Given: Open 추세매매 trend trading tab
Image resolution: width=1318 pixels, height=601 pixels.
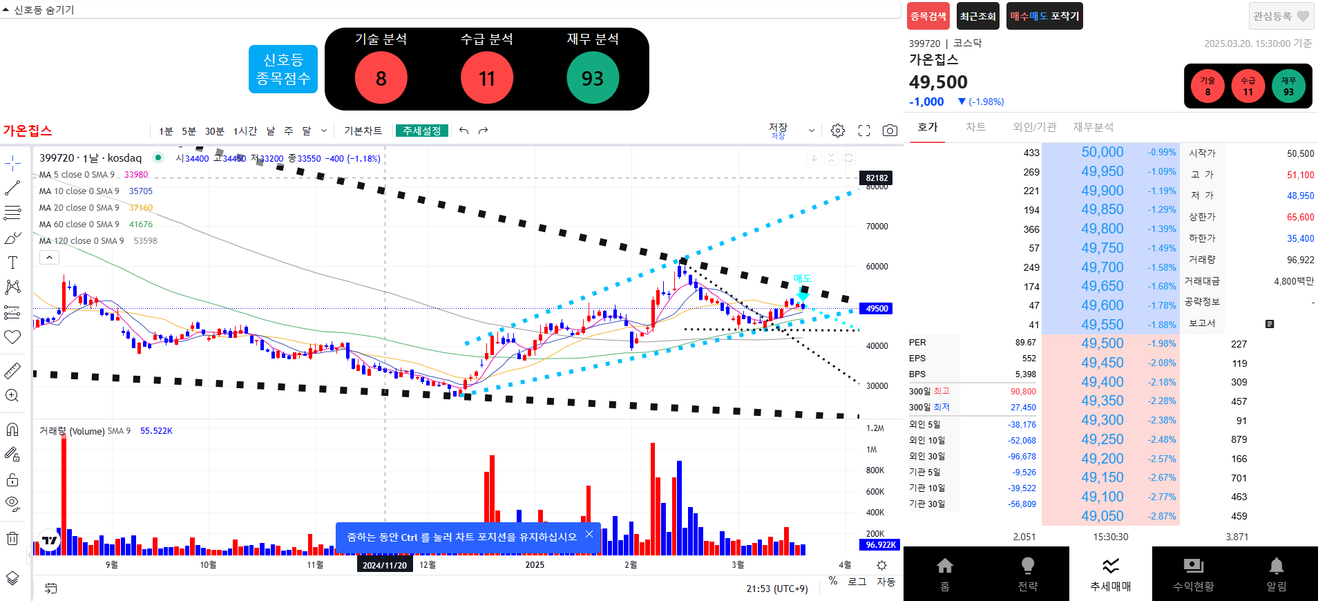Looking at the screenshot, I should 1111,574.
